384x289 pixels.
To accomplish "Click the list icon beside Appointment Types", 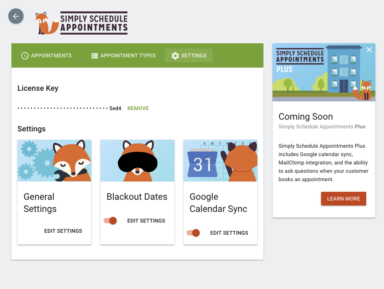I will coord(94,56).
